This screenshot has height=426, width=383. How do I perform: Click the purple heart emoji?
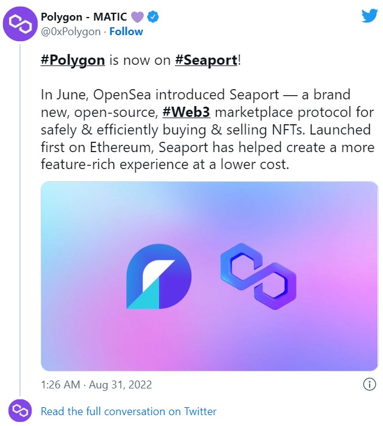point(138,17)
